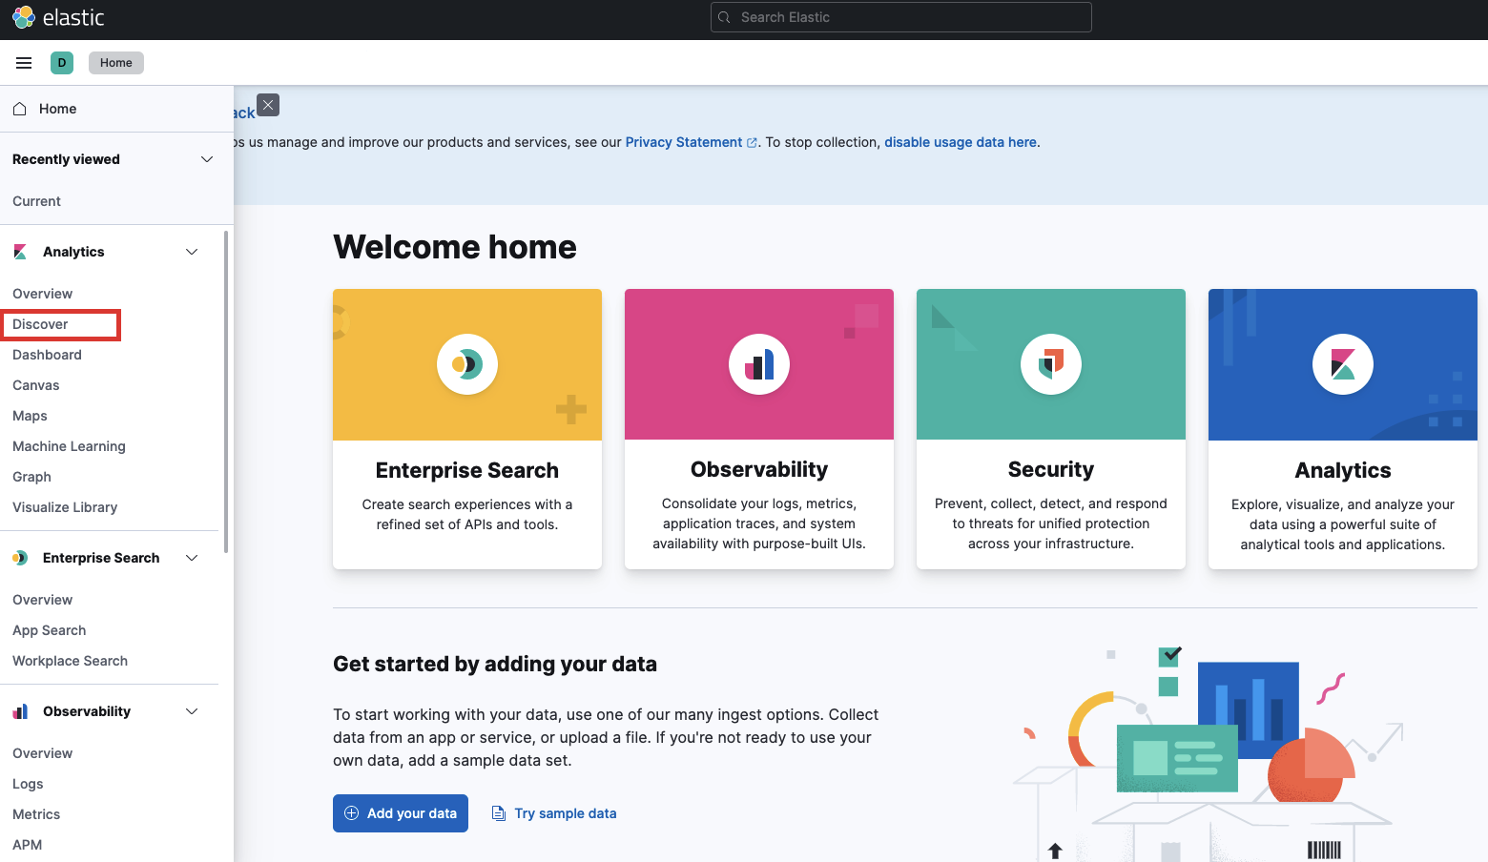Open the Analytics card title
Image resolution: width=1488 pixels, height=862 pixels.
click(x=1343, y=470)
